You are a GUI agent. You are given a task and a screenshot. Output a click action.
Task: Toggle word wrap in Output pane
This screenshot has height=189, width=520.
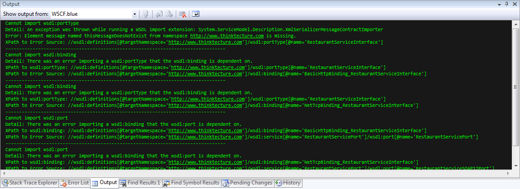point(196,14)
